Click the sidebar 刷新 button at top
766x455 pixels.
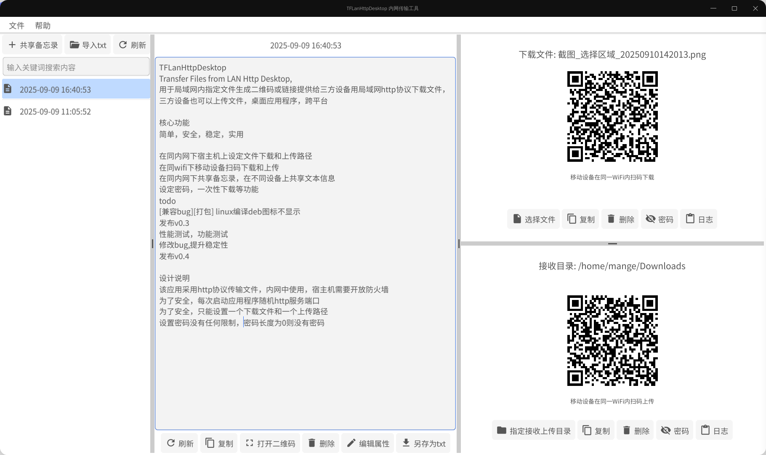[132, 45]
